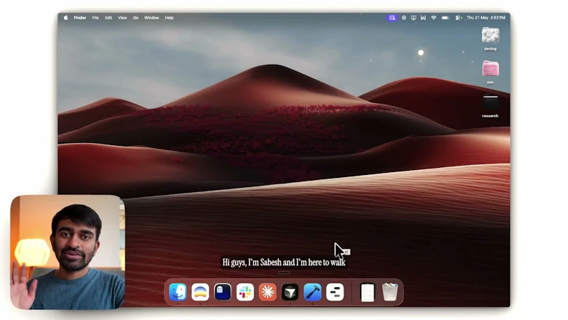This screenshot has width=568, height=320.
Task: Open the Go menu
Action: 136,17
